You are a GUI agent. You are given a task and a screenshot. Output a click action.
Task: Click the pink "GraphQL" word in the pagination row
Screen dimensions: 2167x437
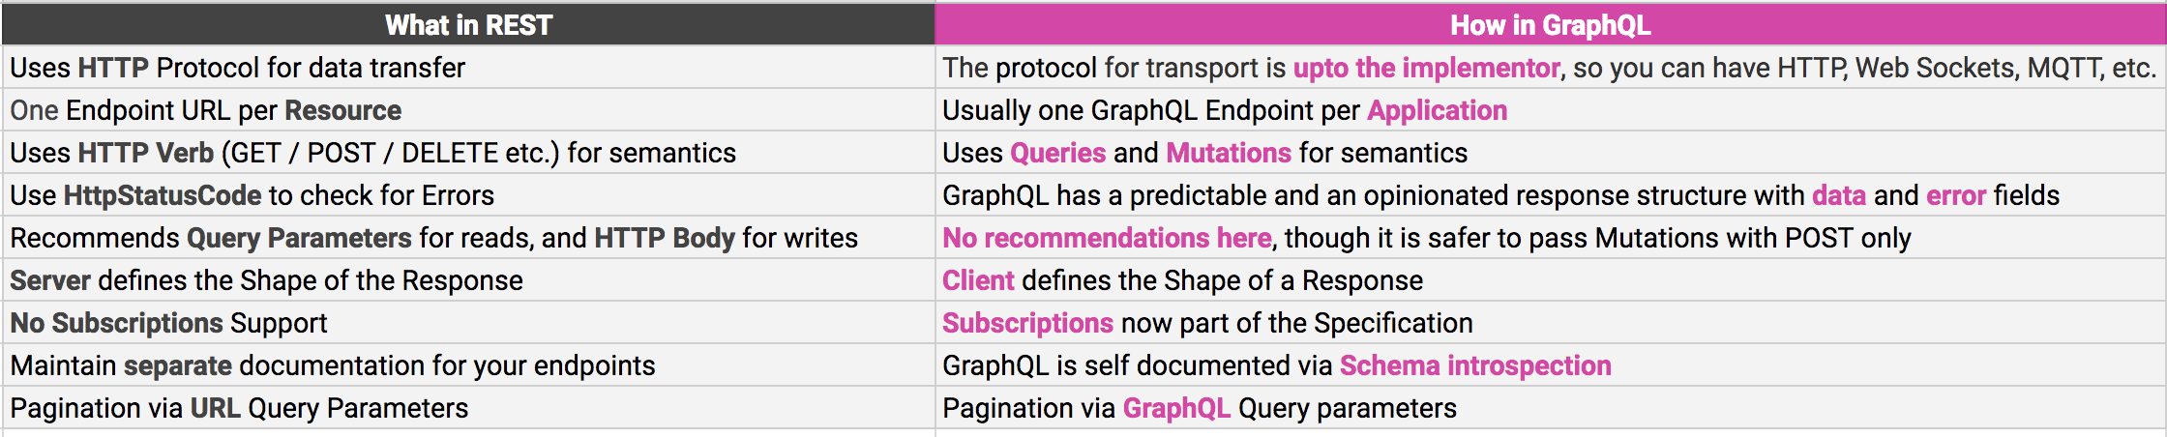[1176, 408]
